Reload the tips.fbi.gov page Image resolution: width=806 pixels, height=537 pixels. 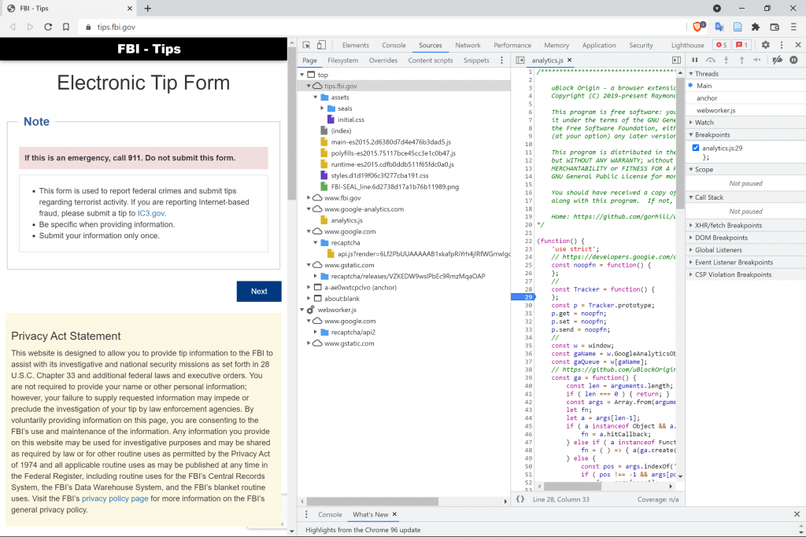(48, 27)
